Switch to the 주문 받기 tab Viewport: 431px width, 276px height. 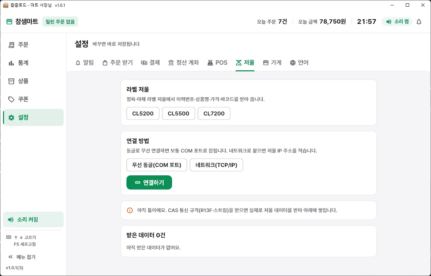tap(118, 63)
